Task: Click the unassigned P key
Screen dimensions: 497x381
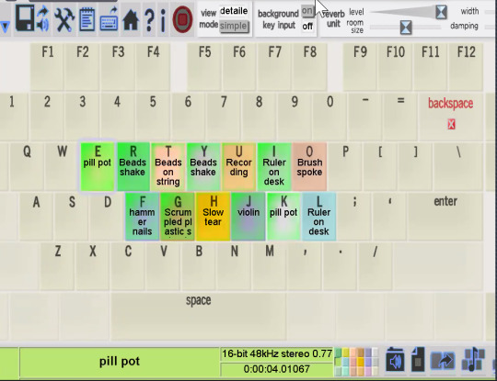Action: [x=345, y=166]
